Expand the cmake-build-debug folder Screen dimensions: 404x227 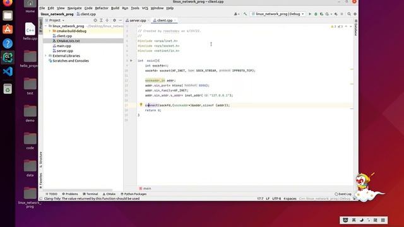coord(50,31)
